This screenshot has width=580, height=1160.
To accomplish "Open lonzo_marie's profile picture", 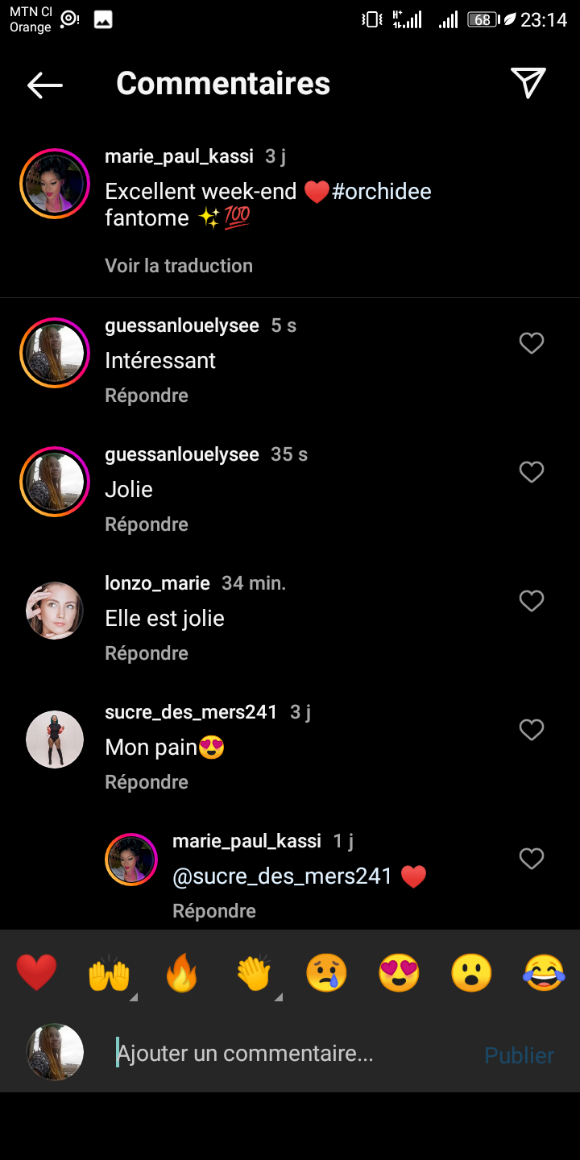I will [x=55, y=611].
